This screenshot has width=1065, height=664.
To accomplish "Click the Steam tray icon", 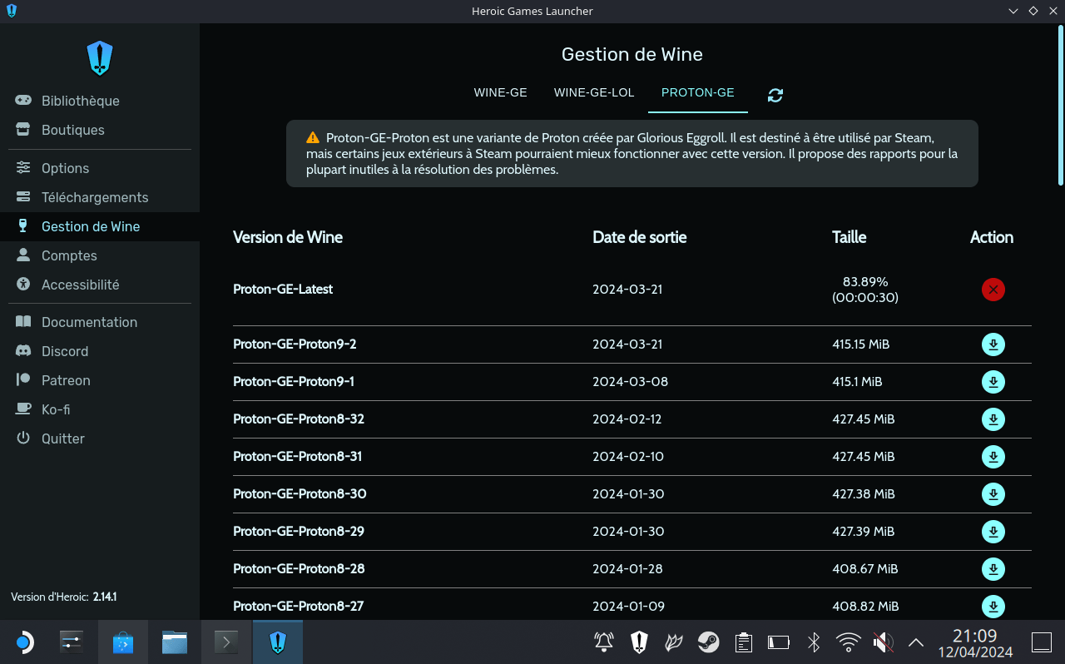I will point(709,642).
